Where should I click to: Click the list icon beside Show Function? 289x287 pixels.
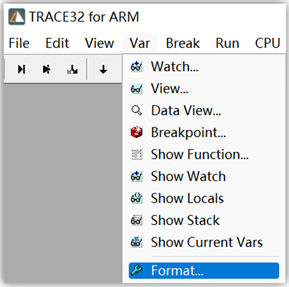point(136,154)
